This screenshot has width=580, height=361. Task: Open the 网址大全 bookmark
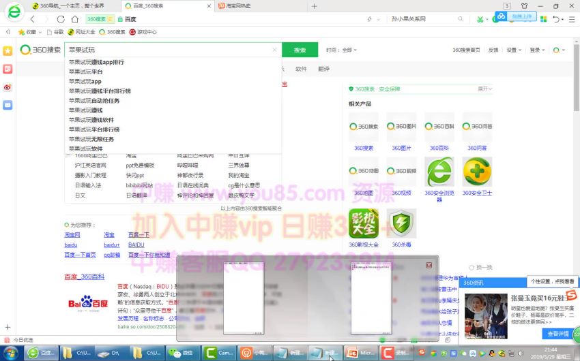[82, 32]
